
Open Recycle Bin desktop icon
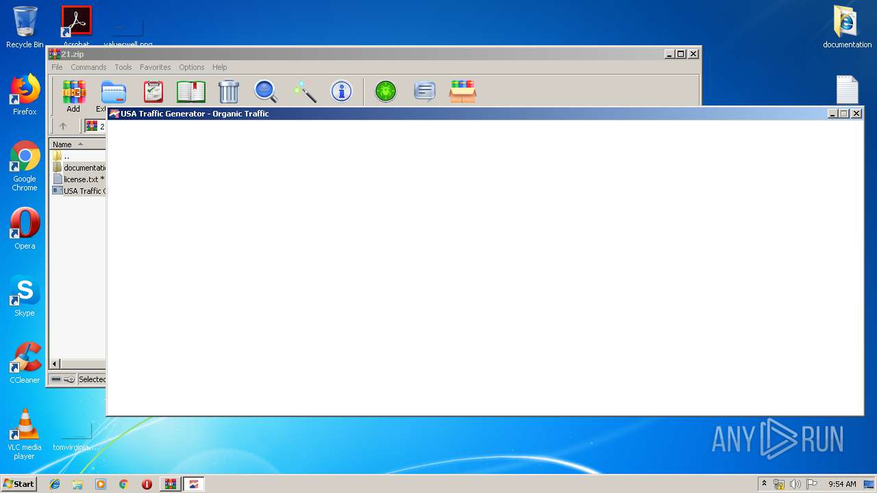coord(25,27)
